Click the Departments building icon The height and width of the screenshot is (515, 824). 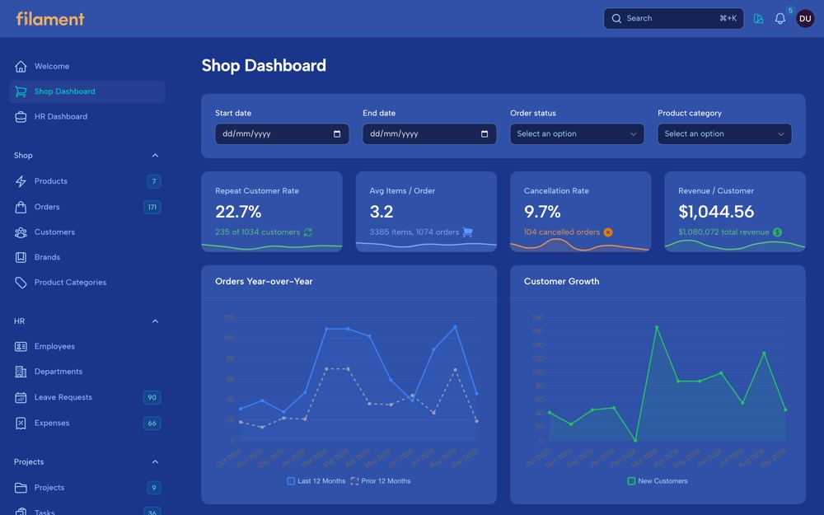point(21,372)
